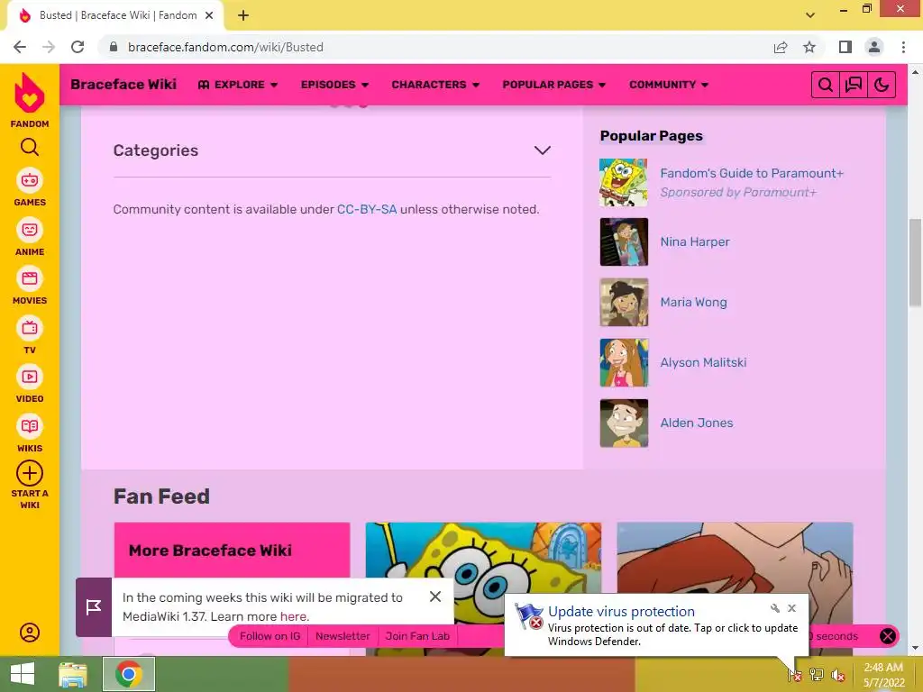Click the Join Fan Lab button
This screenshot has width=923, height=692.
[x=417, y=636]
